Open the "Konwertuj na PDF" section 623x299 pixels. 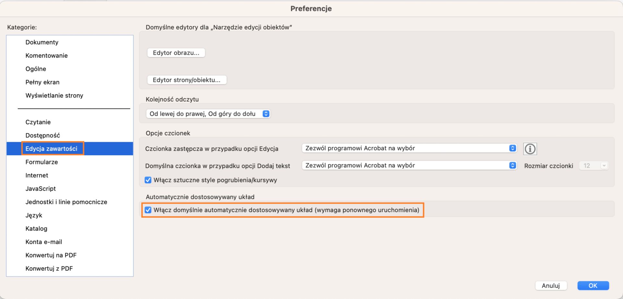tap(51, 255)
